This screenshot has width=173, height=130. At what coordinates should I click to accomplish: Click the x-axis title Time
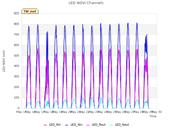(153, 116)
